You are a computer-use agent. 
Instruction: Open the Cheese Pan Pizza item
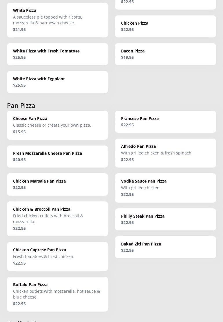(x=57, y=125)
